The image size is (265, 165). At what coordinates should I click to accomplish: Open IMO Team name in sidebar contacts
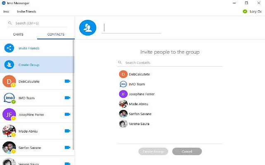[26, 98]
